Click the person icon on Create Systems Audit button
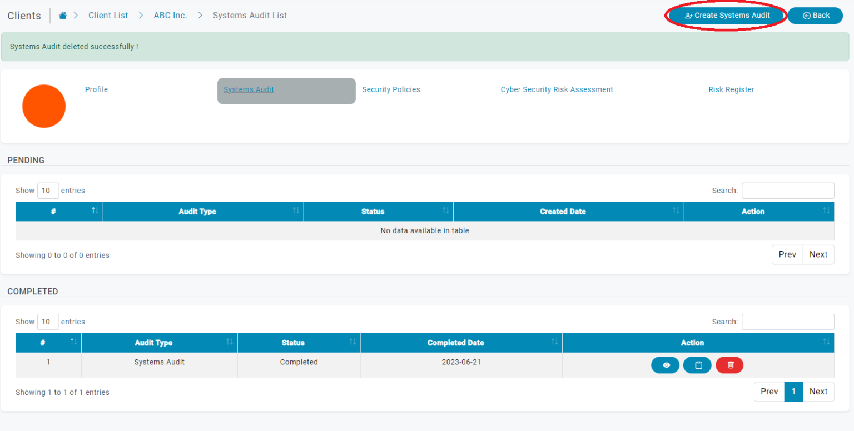This screenshot has width=854, height=431. (688, 16)
